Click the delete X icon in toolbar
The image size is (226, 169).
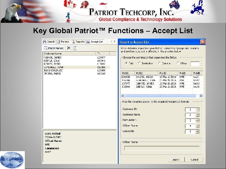[x=69, y=48]
